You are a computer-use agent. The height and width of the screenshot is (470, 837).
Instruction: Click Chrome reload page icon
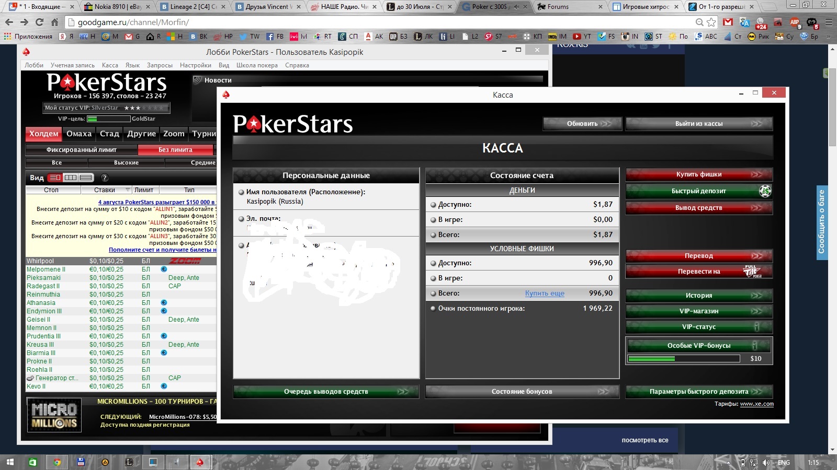(39, 22)
